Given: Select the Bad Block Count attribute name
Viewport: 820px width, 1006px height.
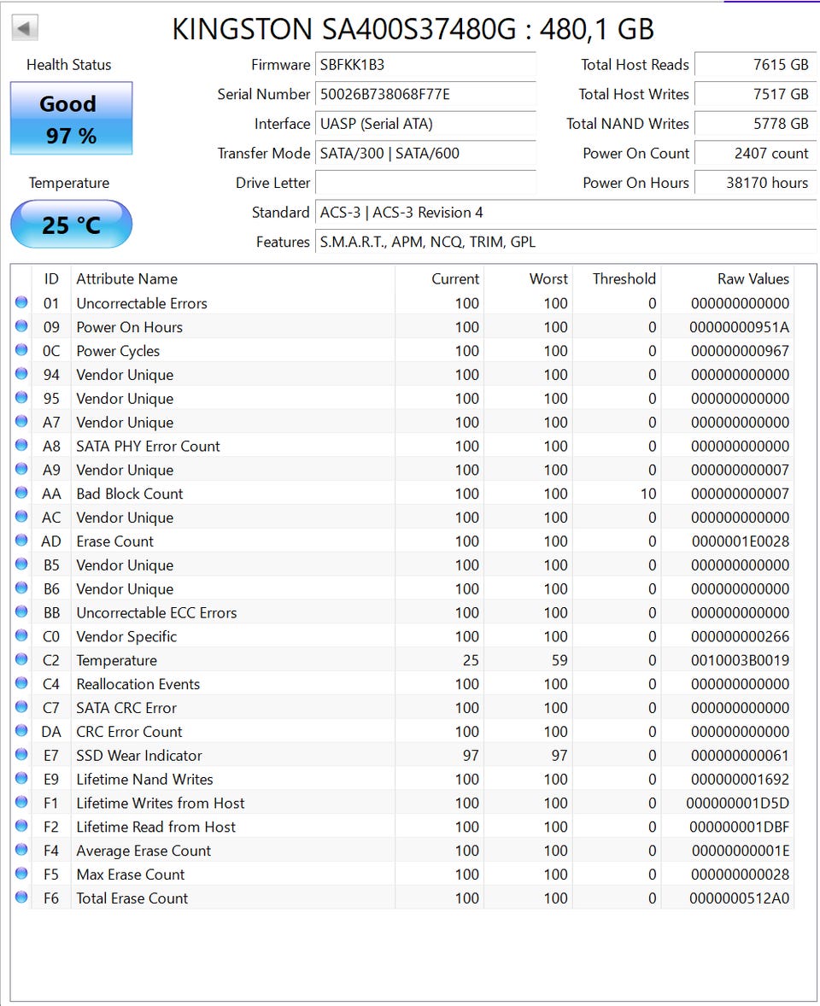Looking at the screenshot, I should click(130, 494).
